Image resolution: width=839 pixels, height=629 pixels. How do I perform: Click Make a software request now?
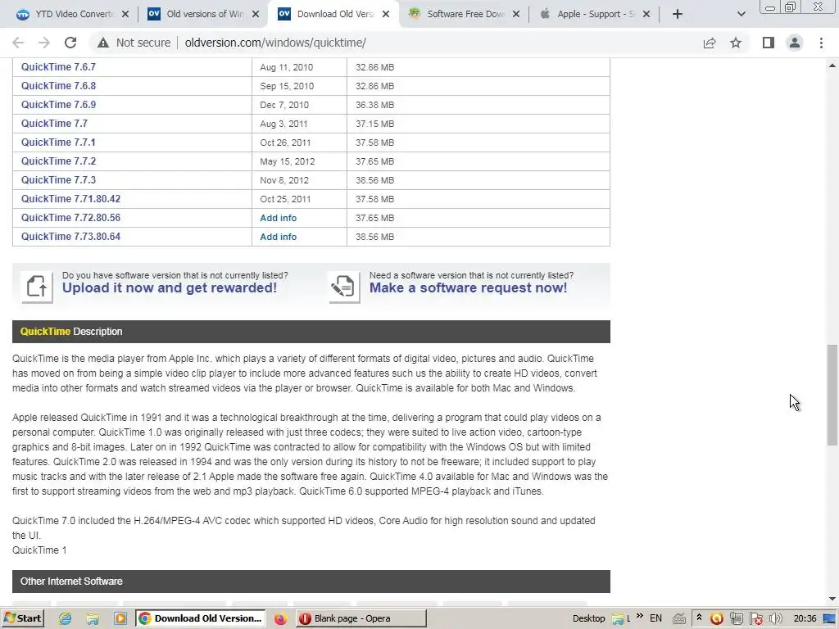(x=468, y=287)
